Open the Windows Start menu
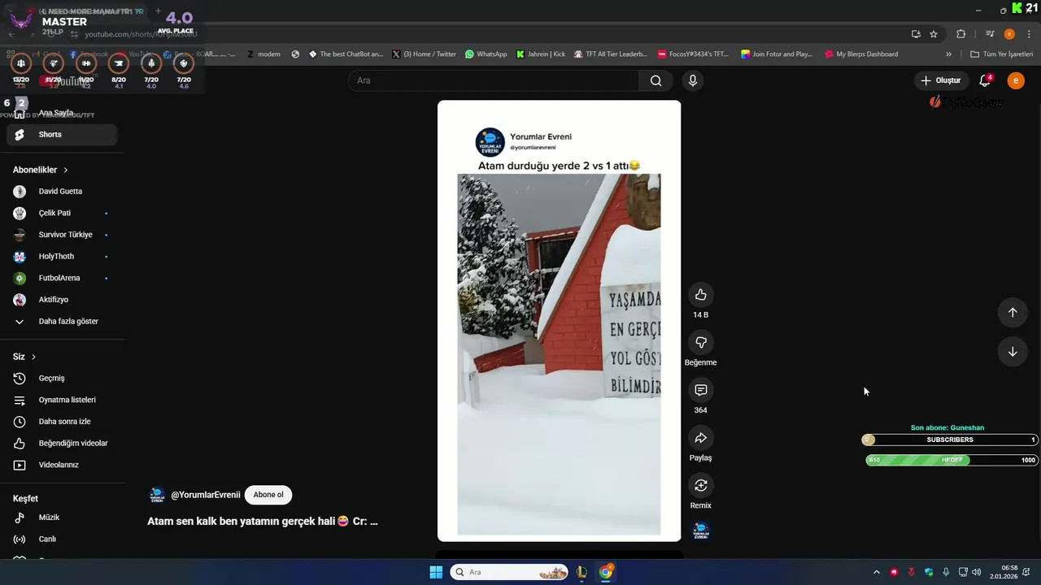The width and height of the screenshot is (1041, 585). pos(436,572)
